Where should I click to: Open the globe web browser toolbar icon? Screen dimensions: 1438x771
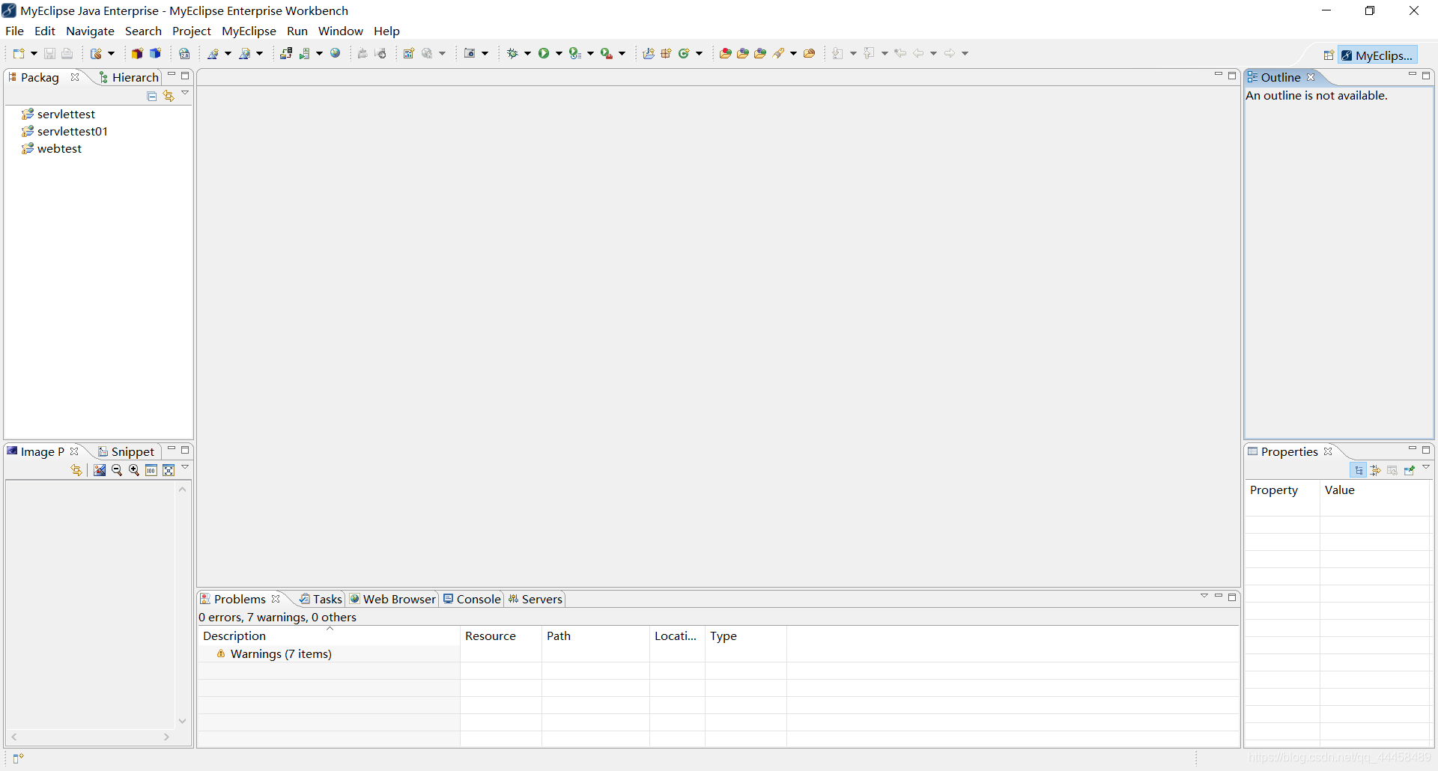click(x=336, y=53)
